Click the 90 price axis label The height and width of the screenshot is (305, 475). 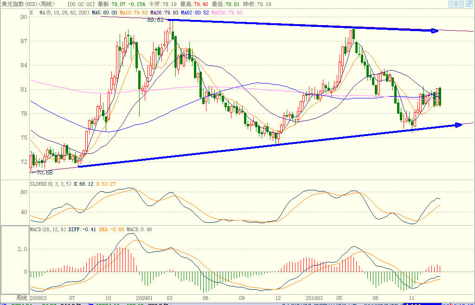click(24, 17)
